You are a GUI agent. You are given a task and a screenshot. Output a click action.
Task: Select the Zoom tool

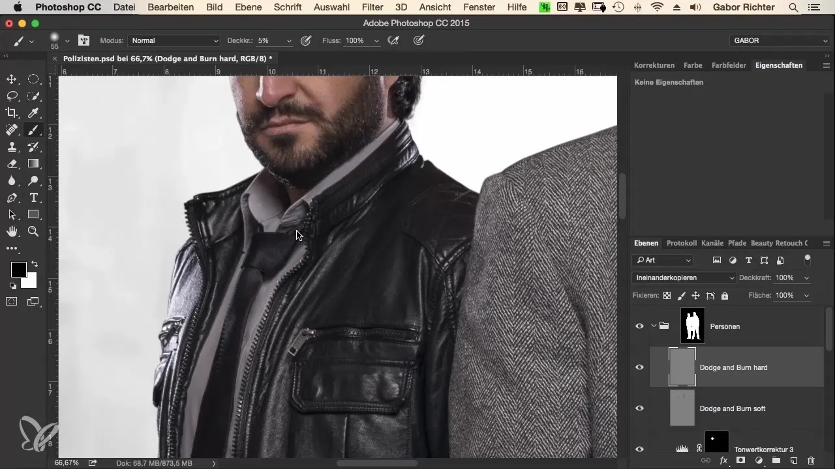click(33, 232)
